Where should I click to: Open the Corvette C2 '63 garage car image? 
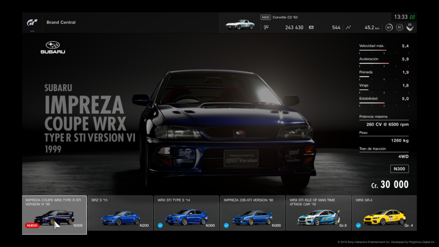[240, 24]
